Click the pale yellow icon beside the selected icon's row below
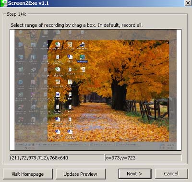 (x=83, y=70)
